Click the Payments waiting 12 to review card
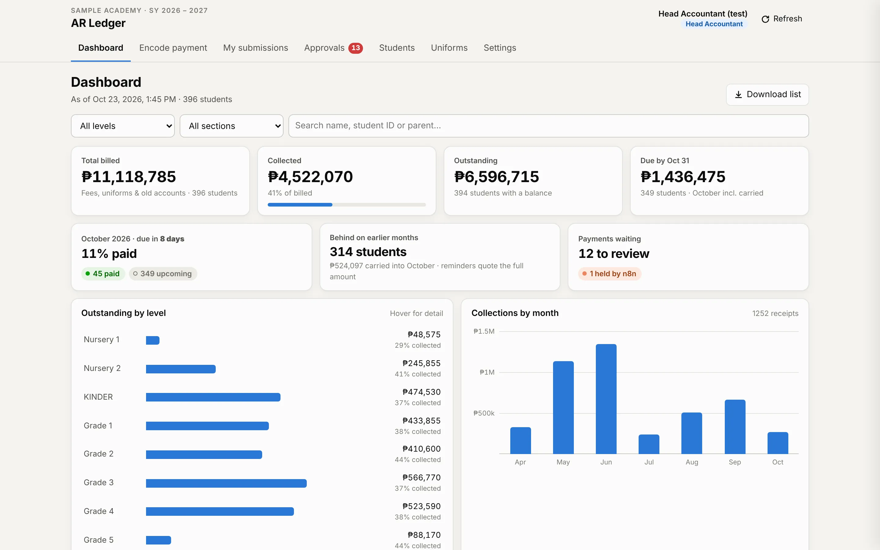The width and height of the screenshot is (880, 550). pos(688,257)
